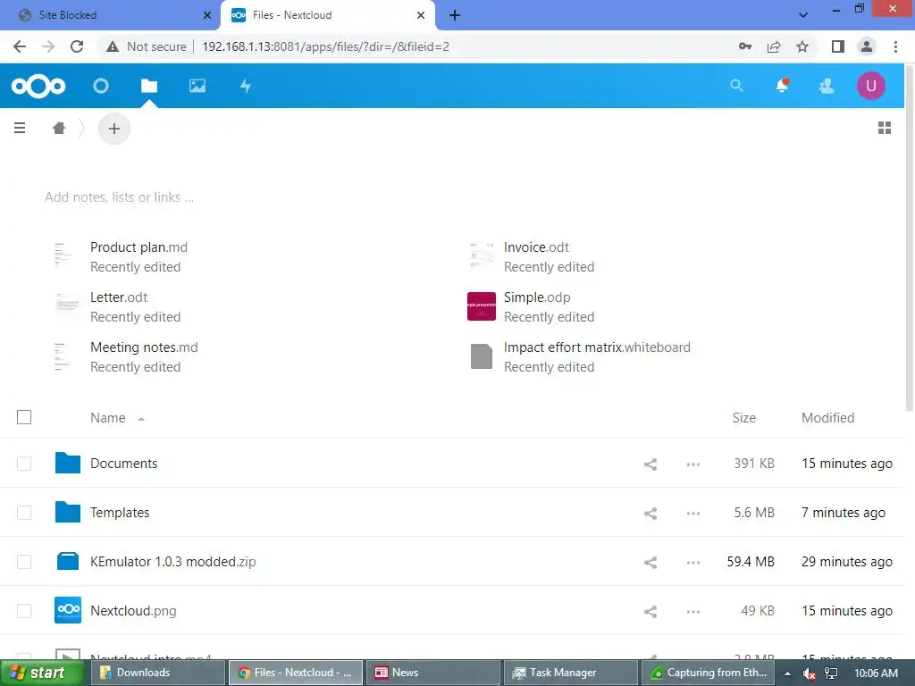Click the Simple.odp presentation thumbnail
The image size is (915, 686).
pyautogui.click(x=482, y=306)
